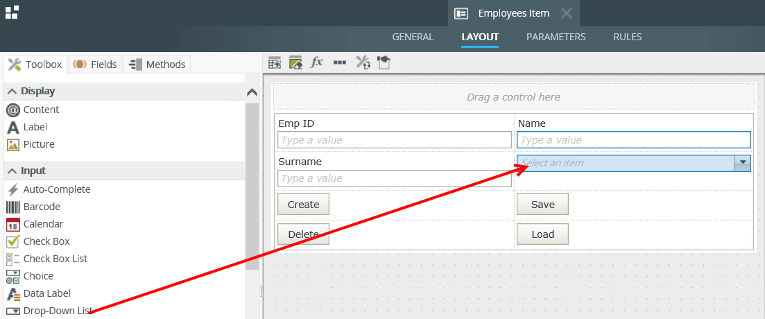
Task: Select the Check Box control icon
Action: point(12,241)
